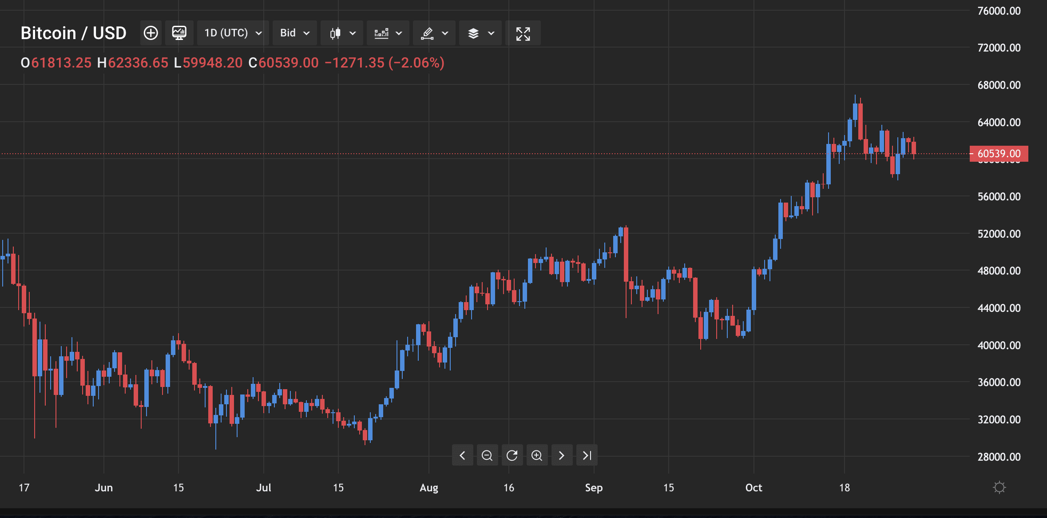Click the close value C60539.00
This screenshot has width=1047, height=518.
(x=284, y=63)
